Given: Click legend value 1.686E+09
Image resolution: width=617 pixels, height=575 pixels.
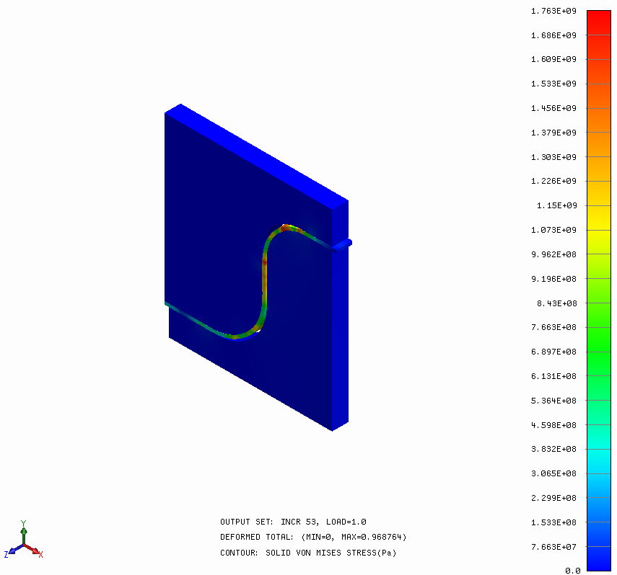Looking at the screenshot, I should click(x=553, y=35).
